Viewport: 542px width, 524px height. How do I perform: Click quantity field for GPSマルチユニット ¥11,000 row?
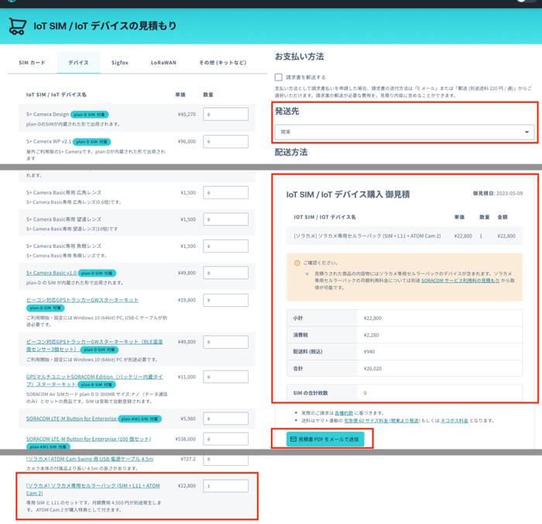click(226, 377)
